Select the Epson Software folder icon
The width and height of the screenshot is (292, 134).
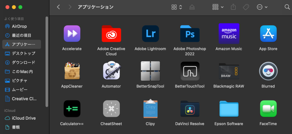pos(229,109)
